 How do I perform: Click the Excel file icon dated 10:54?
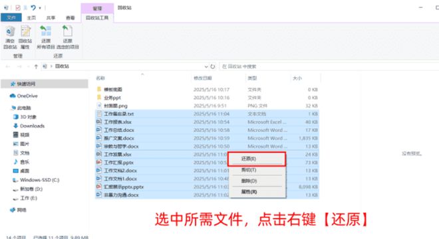point(99,122)
